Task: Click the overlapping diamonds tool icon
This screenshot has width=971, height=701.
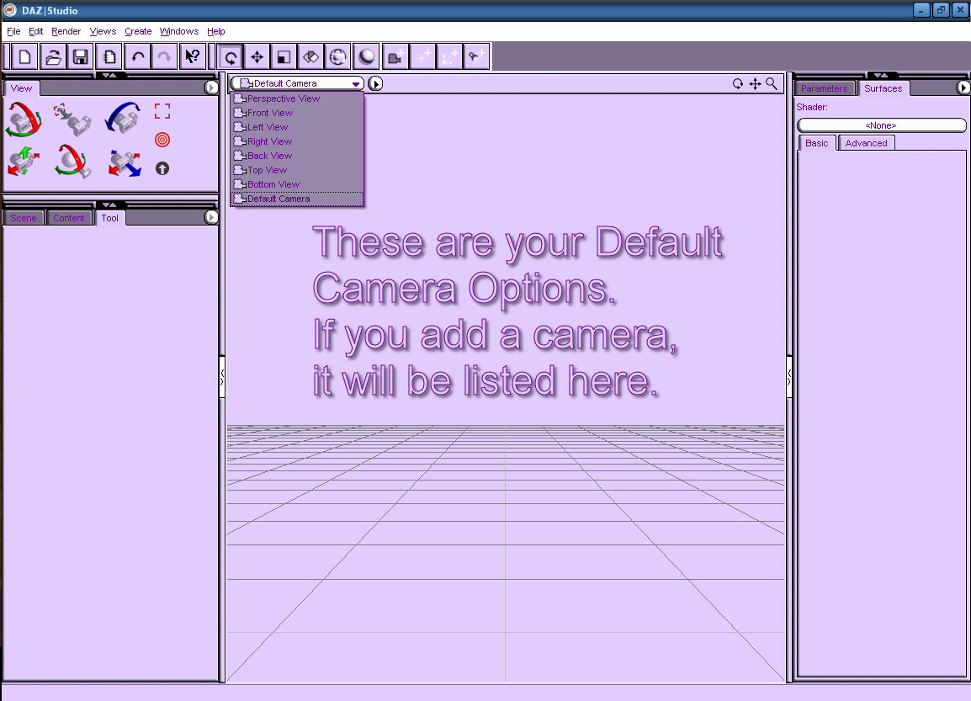Action: (x=310, y=57)
